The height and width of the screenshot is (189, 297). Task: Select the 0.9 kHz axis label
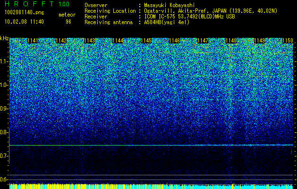coord(3,109)
